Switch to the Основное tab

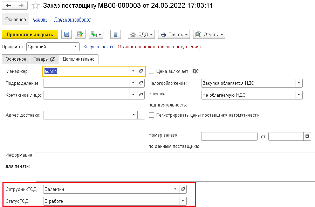[x=16, y=59]
